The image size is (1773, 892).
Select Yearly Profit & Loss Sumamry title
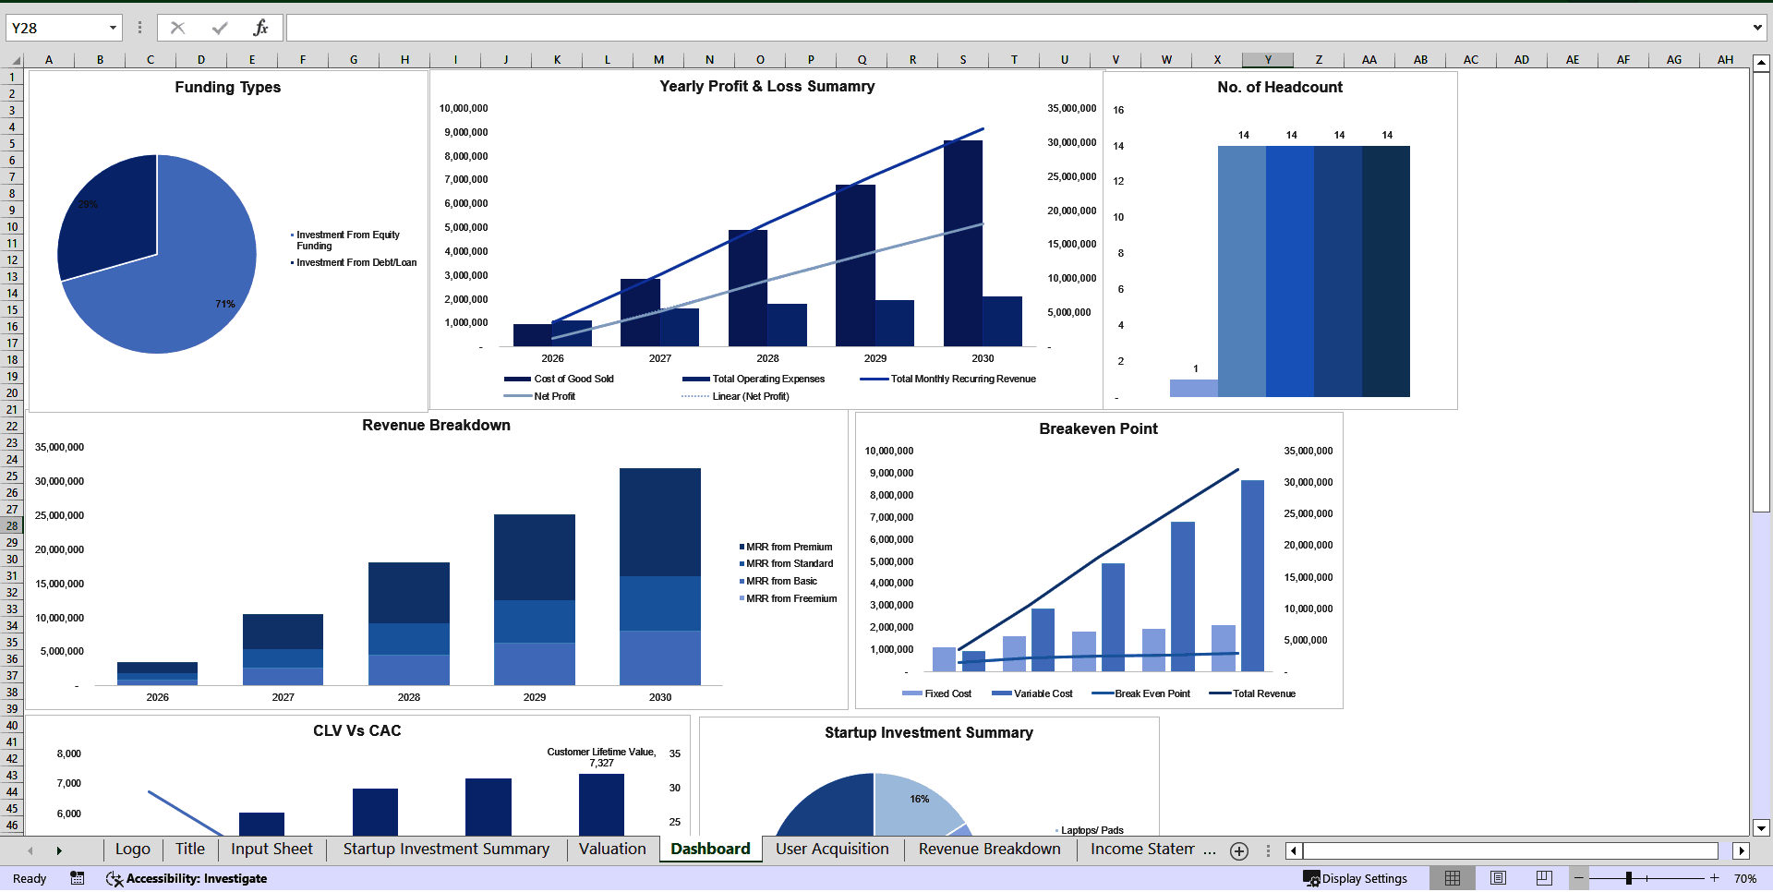pyautogui.click(x=767, y=86)
